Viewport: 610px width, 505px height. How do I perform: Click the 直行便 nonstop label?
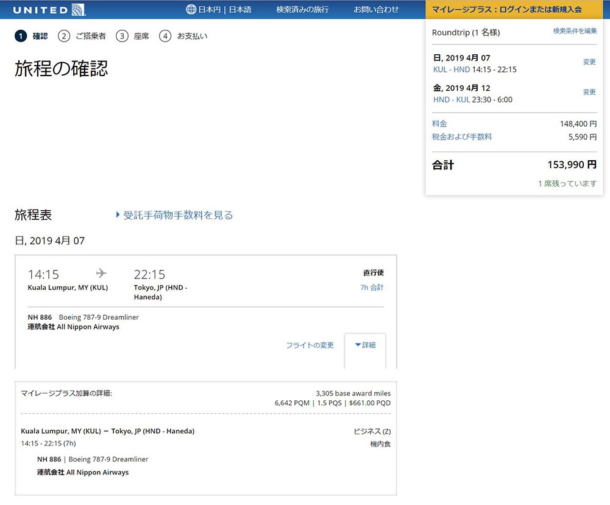374,273
